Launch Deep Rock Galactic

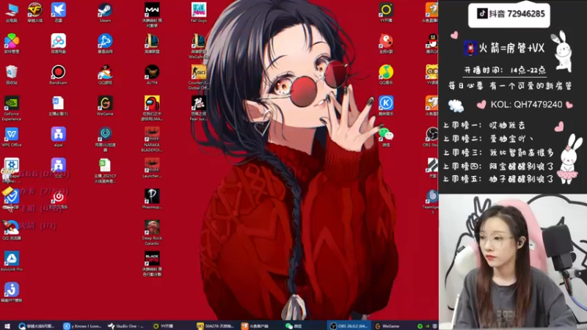coord(152,232)
